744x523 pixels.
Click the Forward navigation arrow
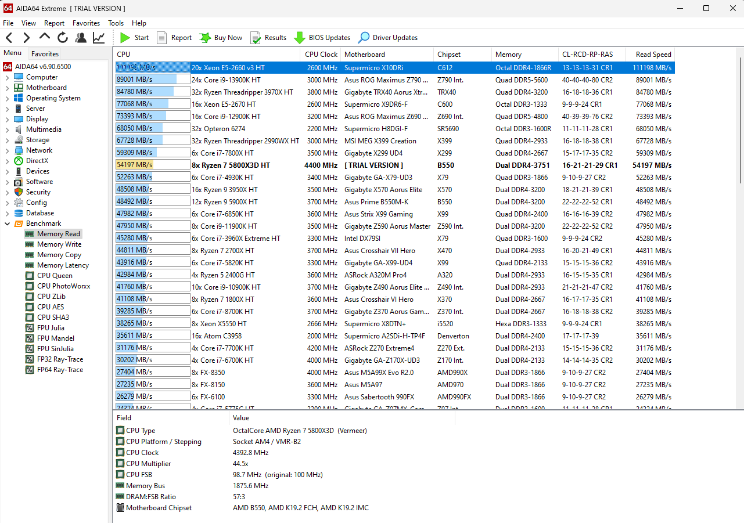pyautogui.click(x=27, y=38)
